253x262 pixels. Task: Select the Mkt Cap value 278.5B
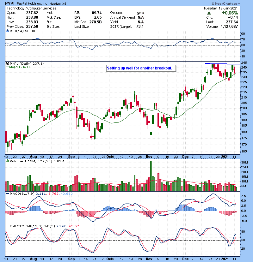click(x=96, y=22)
